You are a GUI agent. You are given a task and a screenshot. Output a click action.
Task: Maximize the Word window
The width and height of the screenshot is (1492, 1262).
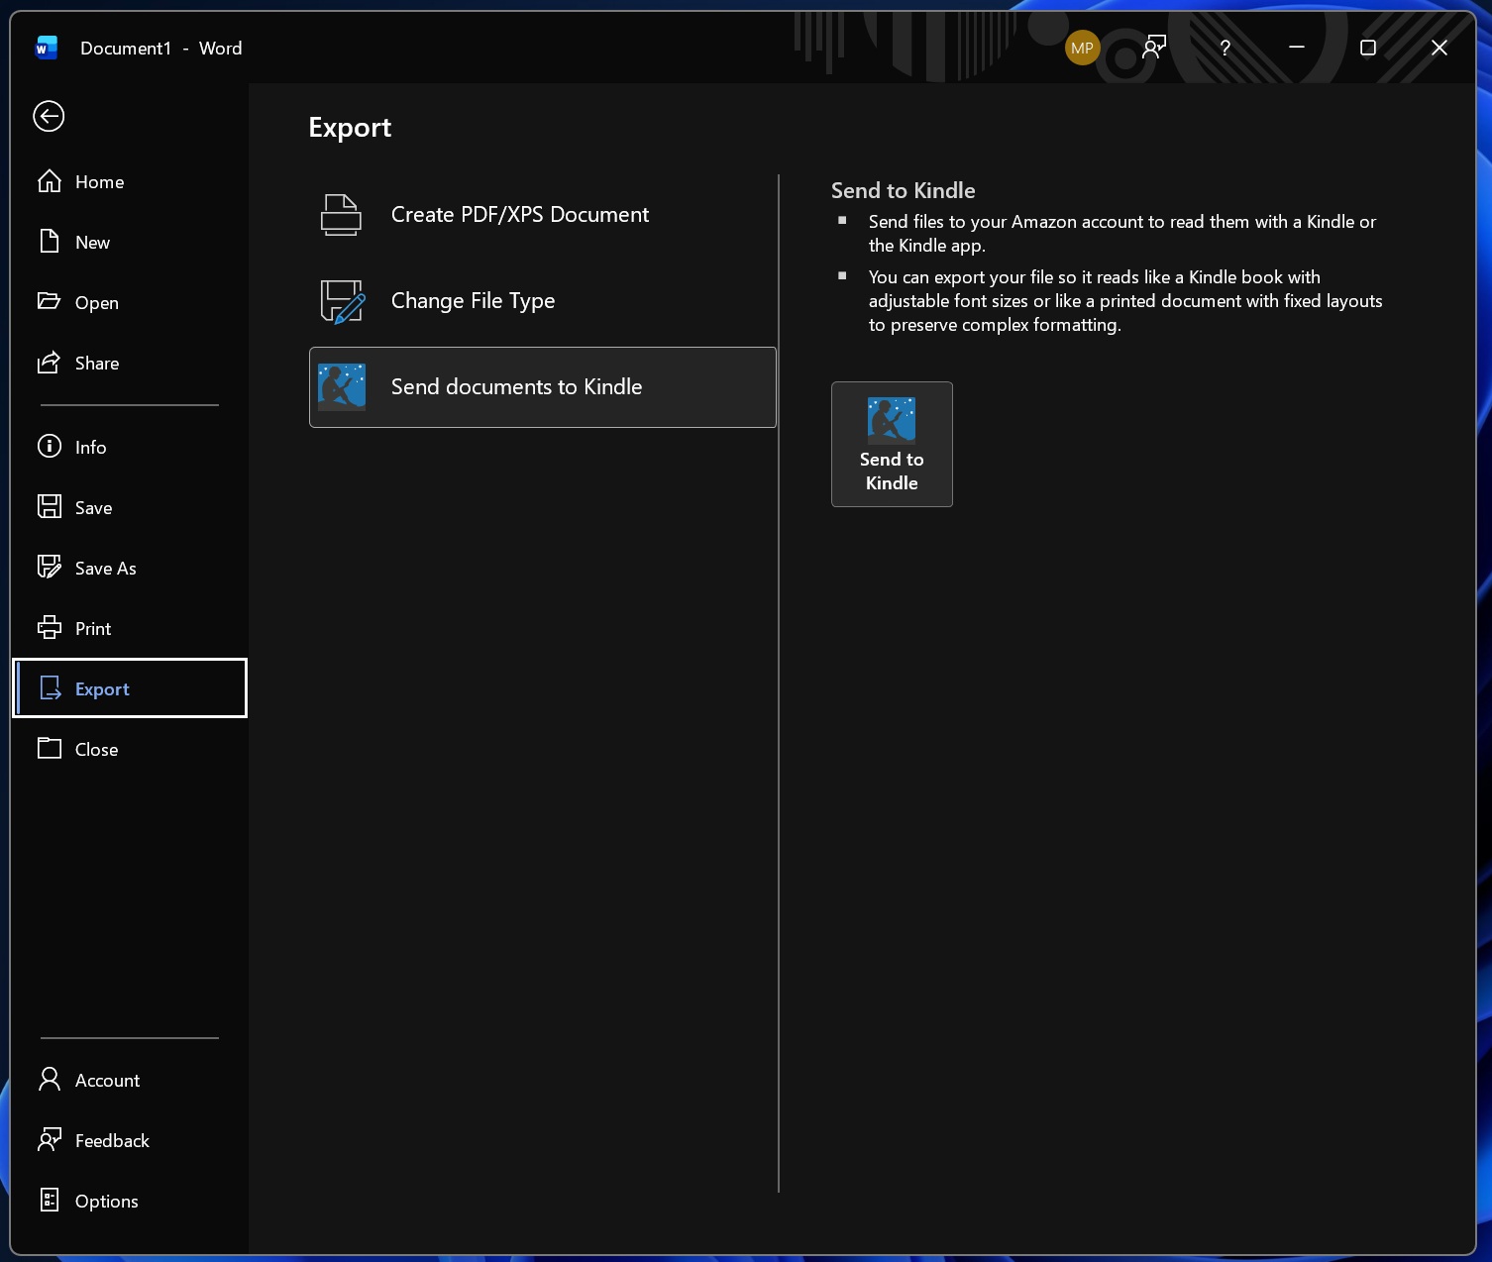tap(1368, 48)
